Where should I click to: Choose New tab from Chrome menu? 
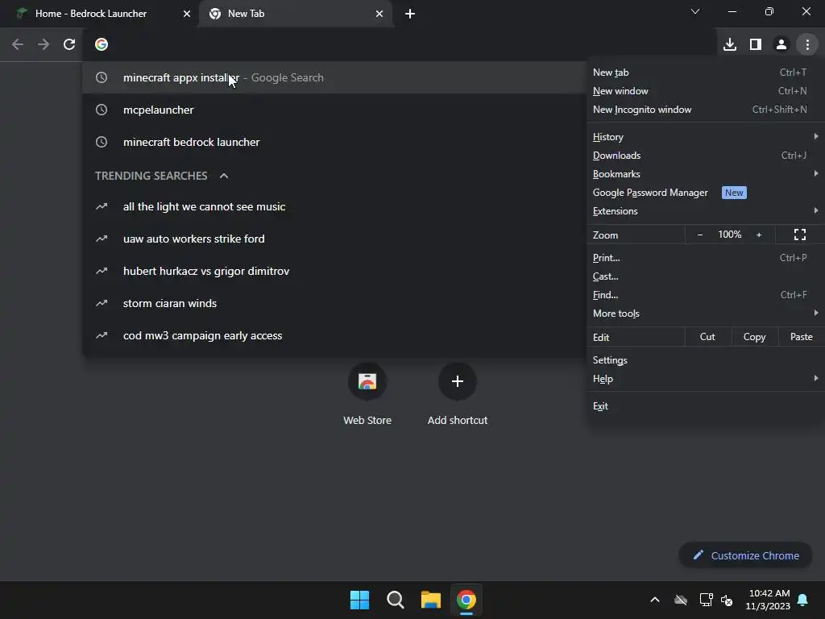pos(705,72)
